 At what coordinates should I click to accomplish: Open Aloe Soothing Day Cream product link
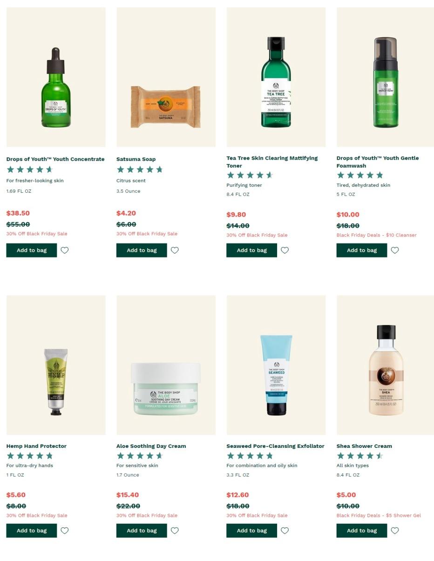point(151,446)
